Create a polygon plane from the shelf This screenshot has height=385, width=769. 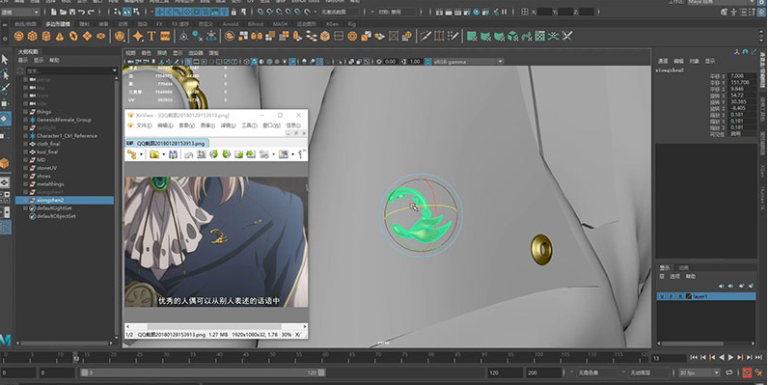87,36
